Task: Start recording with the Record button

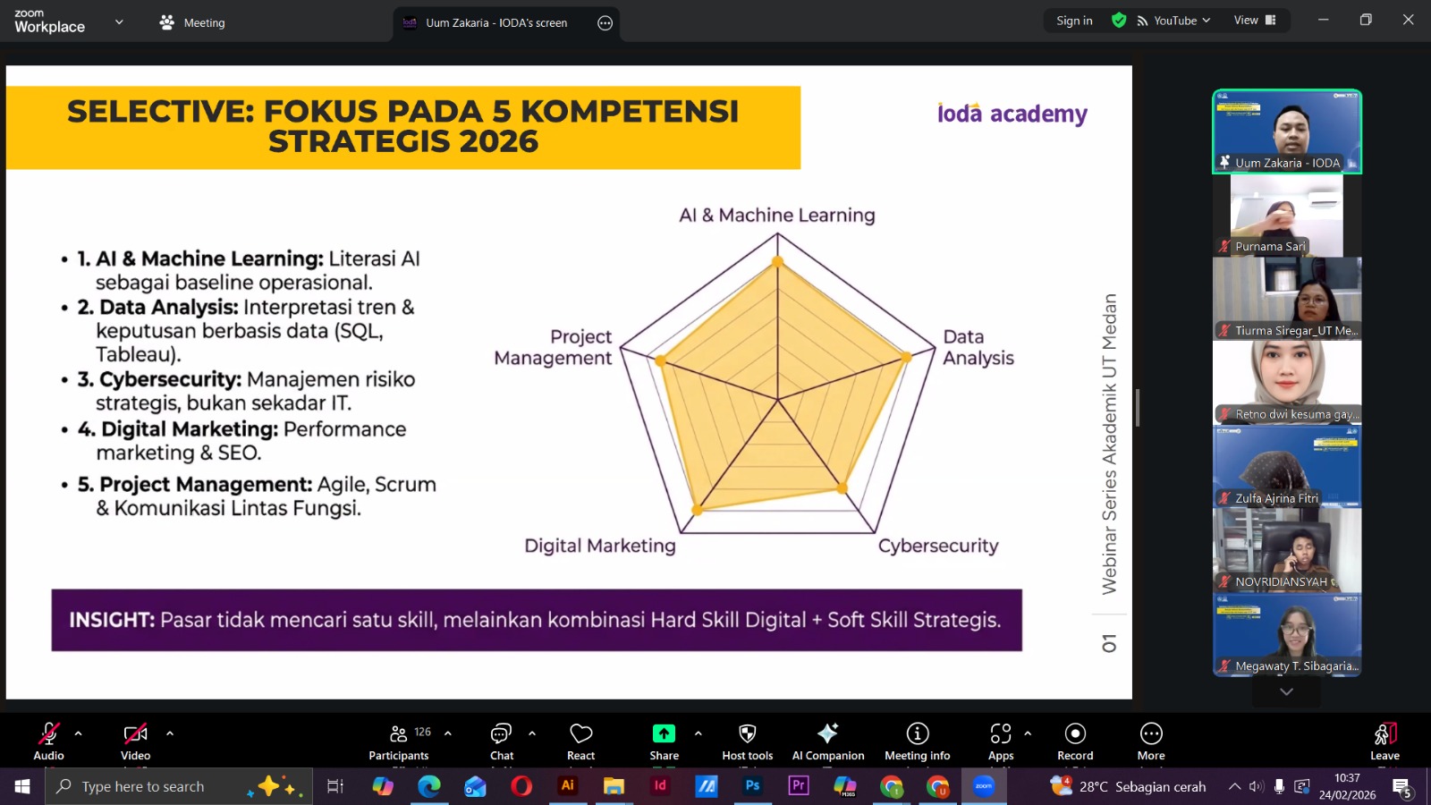Action: pyautogui.click(x=1075, y=741)
